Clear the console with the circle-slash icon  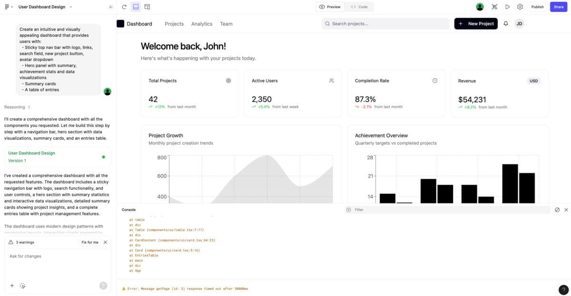557,210
